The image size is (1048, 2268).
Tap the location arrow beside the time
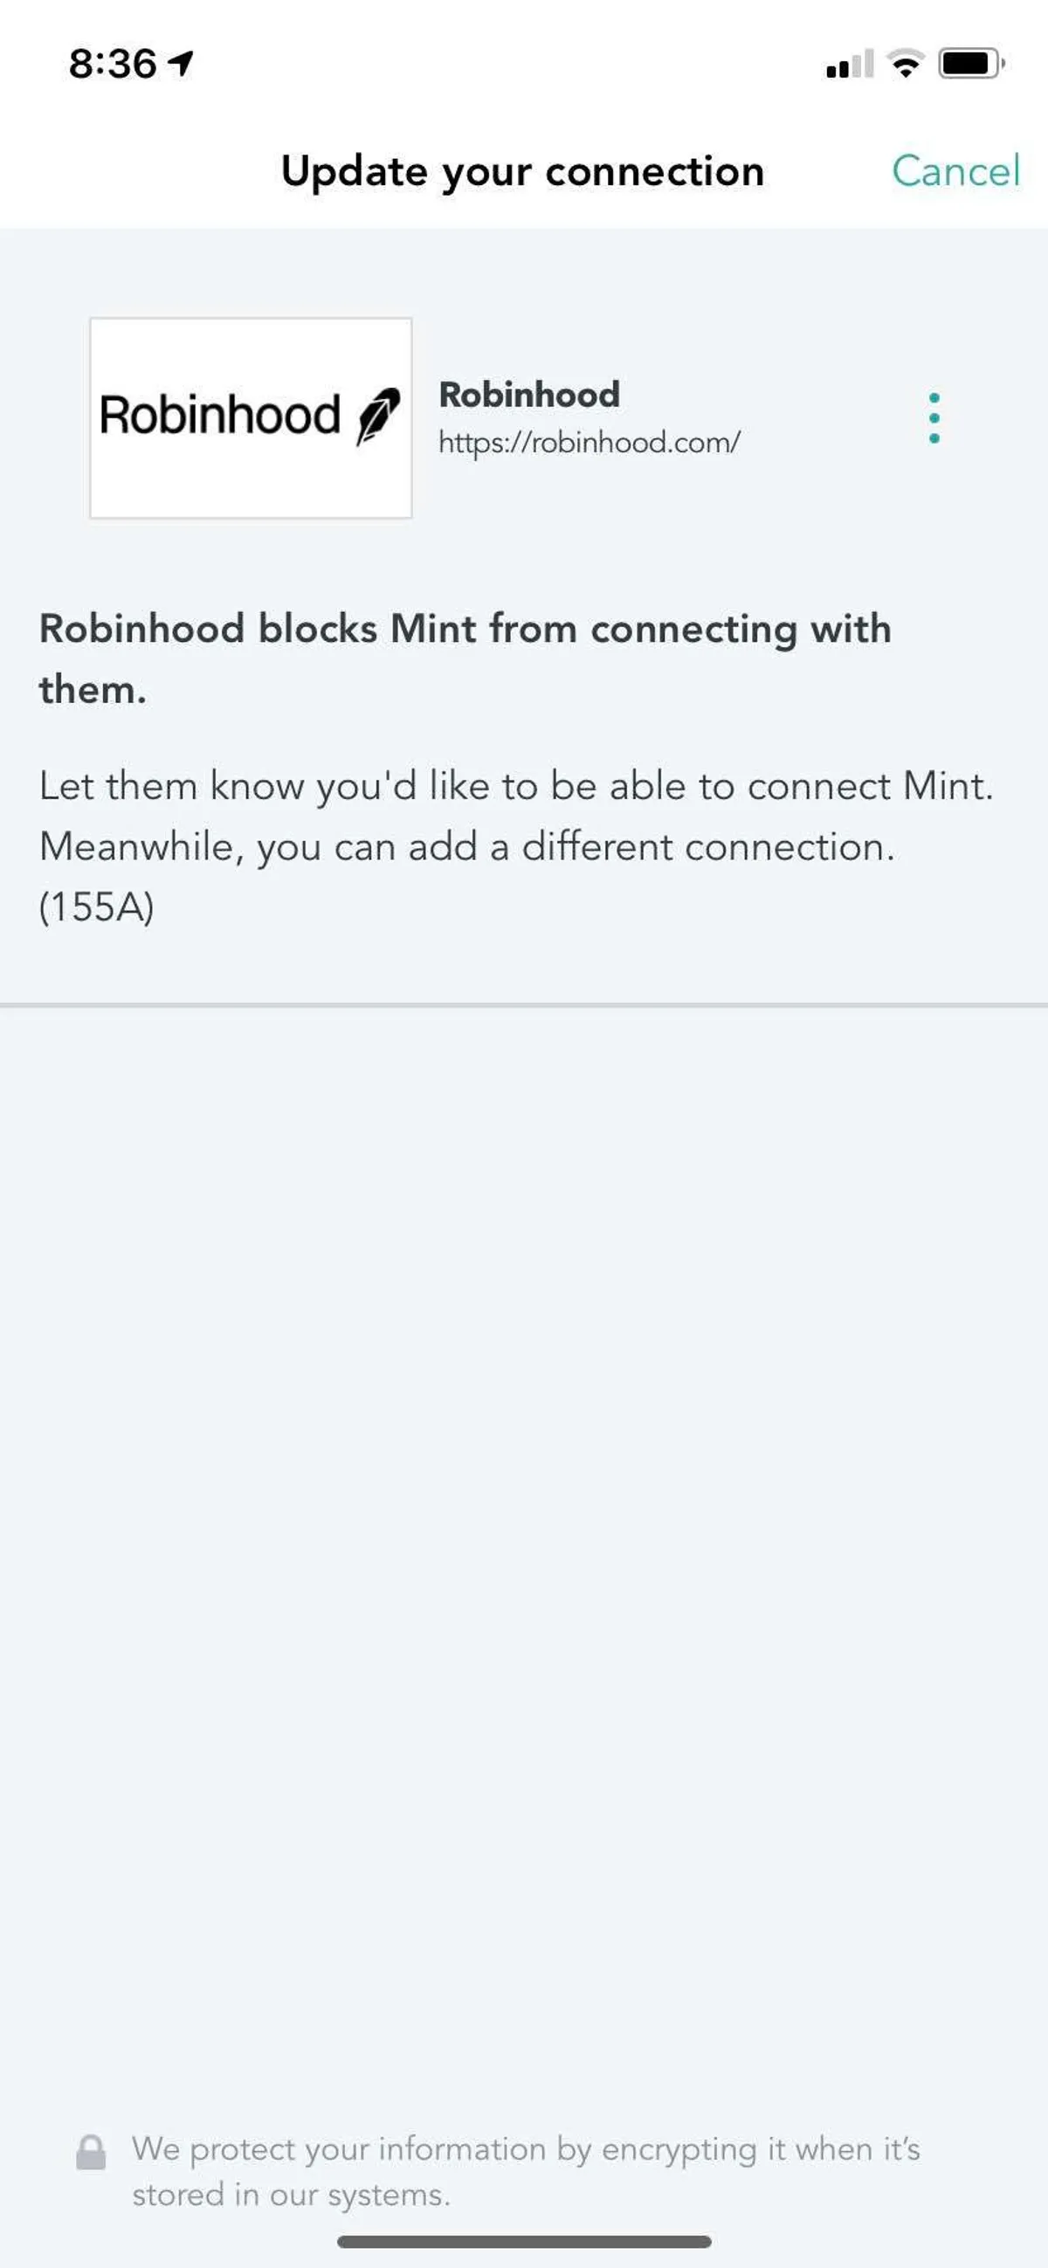point(182,64)
